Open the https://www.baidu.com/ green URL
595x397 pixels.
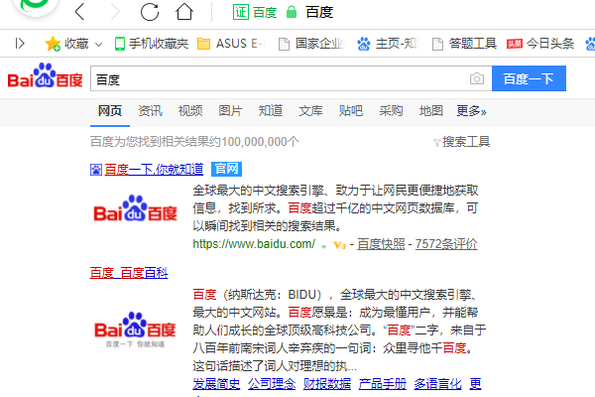tap(254, 244)
